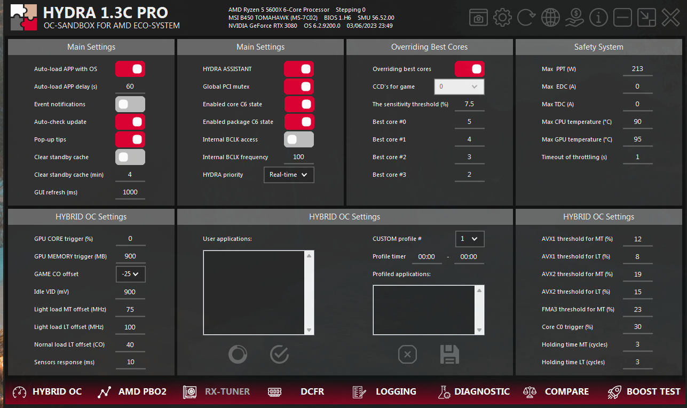The height and width of the screenshot is (408, 687).
Task: Click the AVX1 threshold for MT field
Action: point(637,239)
